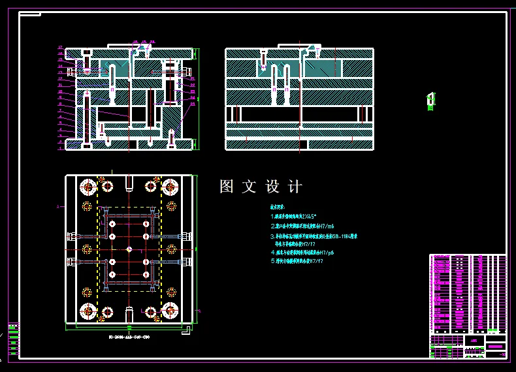Select the ABS material cell in title block
Screen dimensions: 516x372
(x=474, y=341)
